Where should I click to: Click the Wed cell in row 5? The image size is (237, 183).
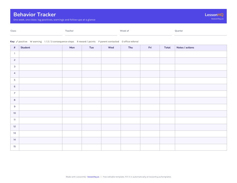(x=111, y=81)
